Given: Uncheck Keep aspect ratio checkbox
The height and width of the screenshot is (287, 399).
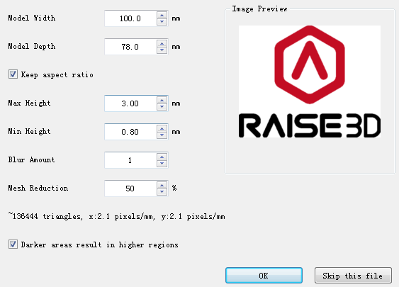Looking at the screenshot, I should [13, 74].
